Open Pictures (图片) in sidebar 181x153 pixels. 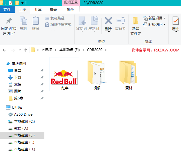click(15, 91)
